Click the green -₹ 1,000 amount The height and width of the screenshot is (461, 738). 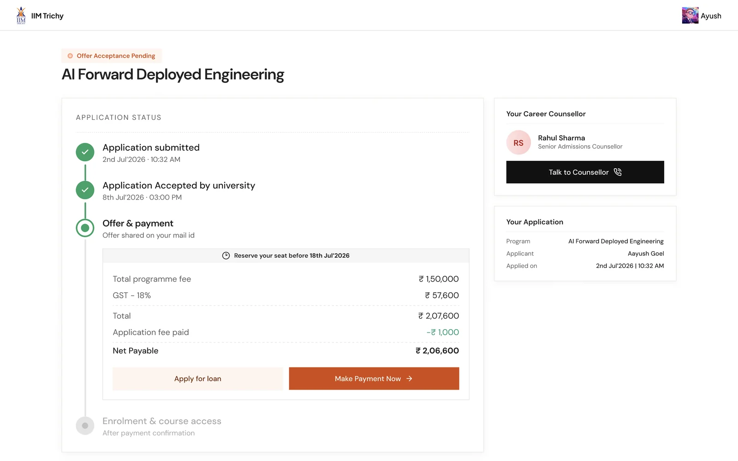coord(443,332)
